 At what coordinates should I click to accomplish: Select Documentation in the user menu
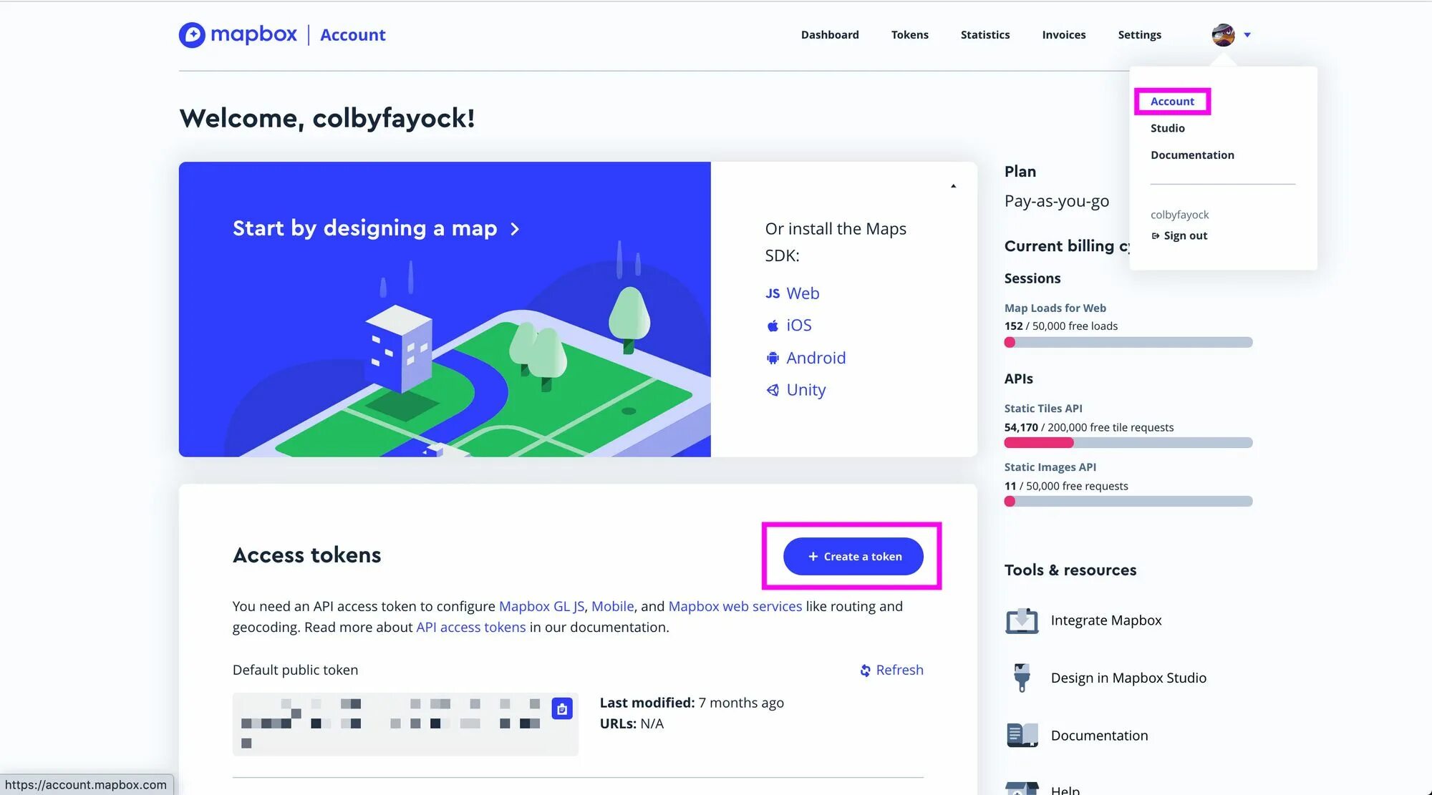click(1192, 155)
